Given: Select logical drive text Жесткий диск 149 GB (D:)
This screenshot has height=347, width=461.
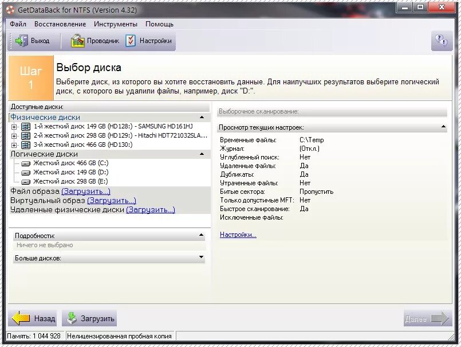Looking at the screenshot, I should click(x=71, y=172).
